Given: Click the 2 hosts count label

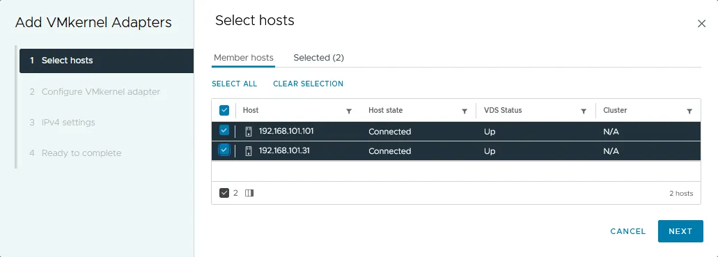Looking at the screenshot, I should pos(681,194).
